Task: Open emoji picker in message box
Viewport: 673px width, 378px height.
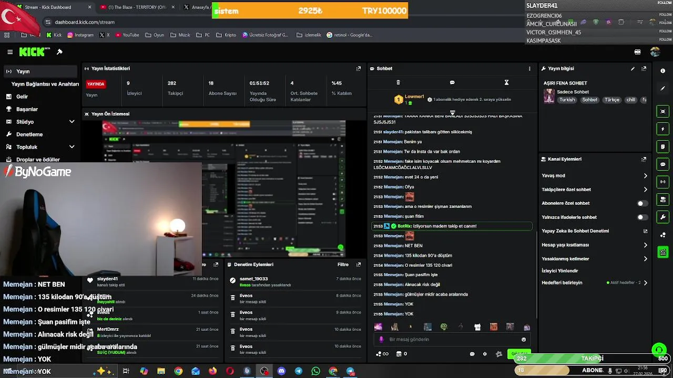Action: click(x=524, y=340)
